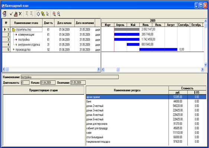Click the Длит-ть column header
Viewport: 209px width, 148px height.
click(48, 23)
